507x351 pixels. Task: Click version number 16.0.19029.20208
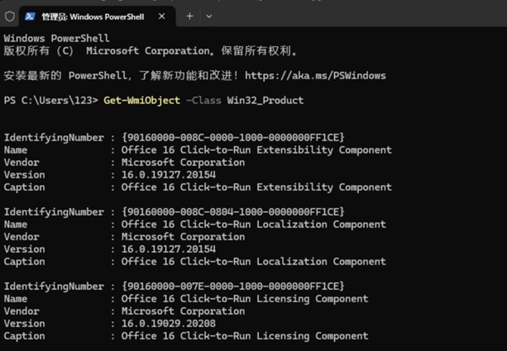[168, 323]
